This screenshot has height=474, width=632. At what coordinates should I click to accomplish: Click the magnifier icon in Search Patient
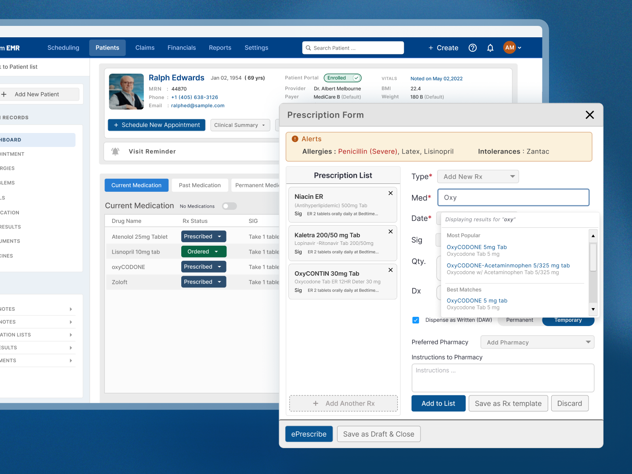(x=309, y=48)
